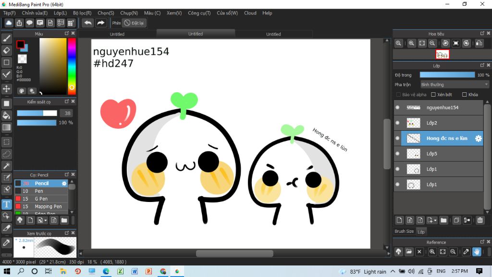Open the Công cụ(T) menu

point(199,13)
